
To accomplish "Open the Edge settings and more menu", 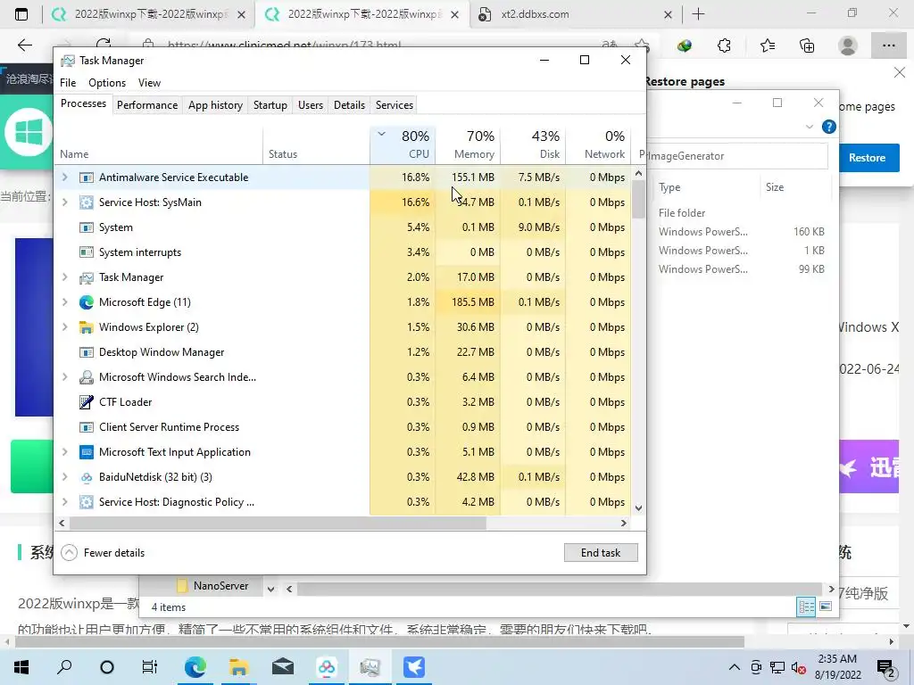I will [888, 45].
